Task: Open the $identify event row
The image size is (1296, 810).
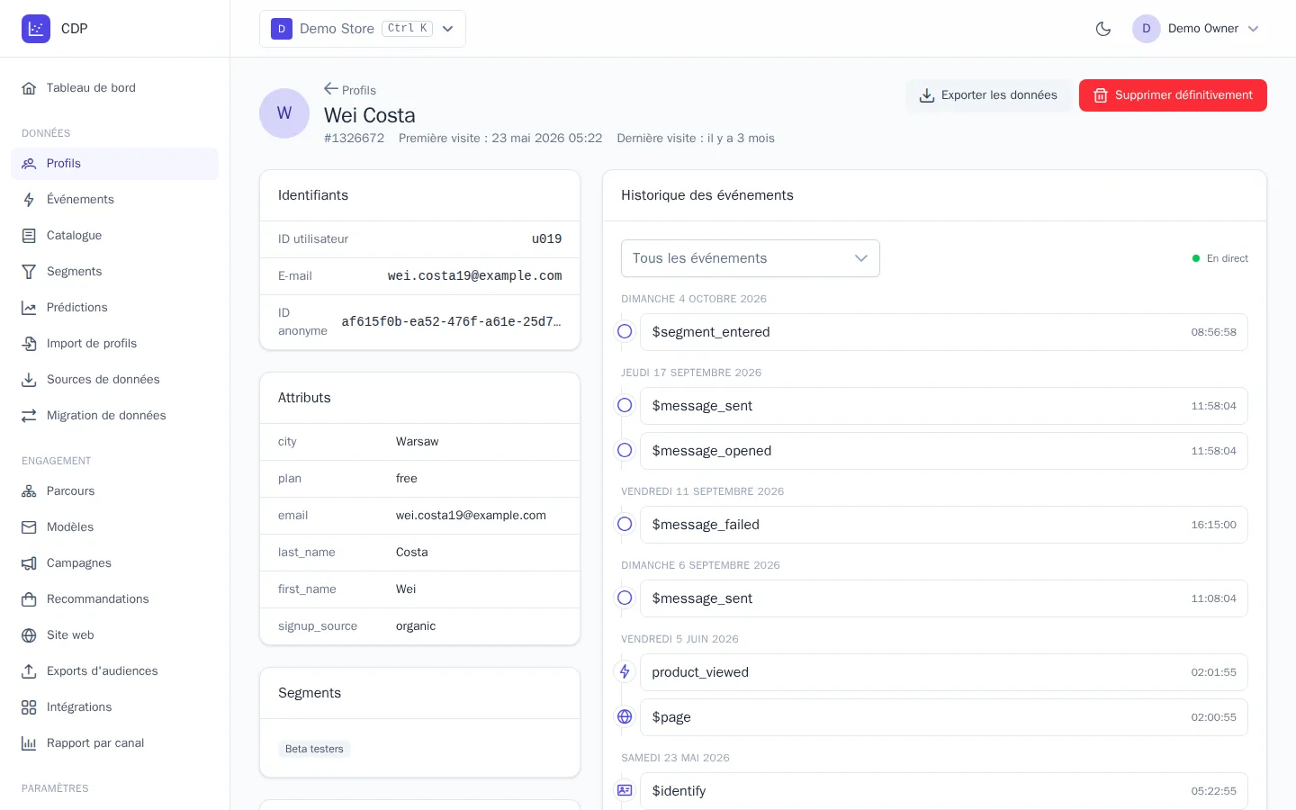Action: click(x=943, y=791)
